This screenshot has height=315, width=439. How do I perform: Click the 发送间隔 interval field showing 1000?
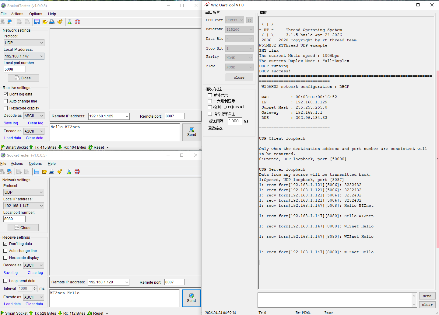point(235,121)
